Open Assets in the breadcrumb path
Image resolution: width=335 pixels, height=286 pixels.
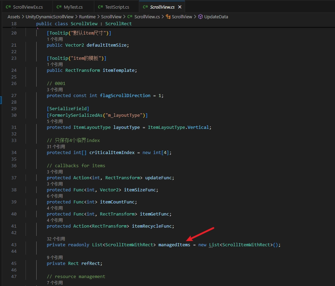coord(14,17)
